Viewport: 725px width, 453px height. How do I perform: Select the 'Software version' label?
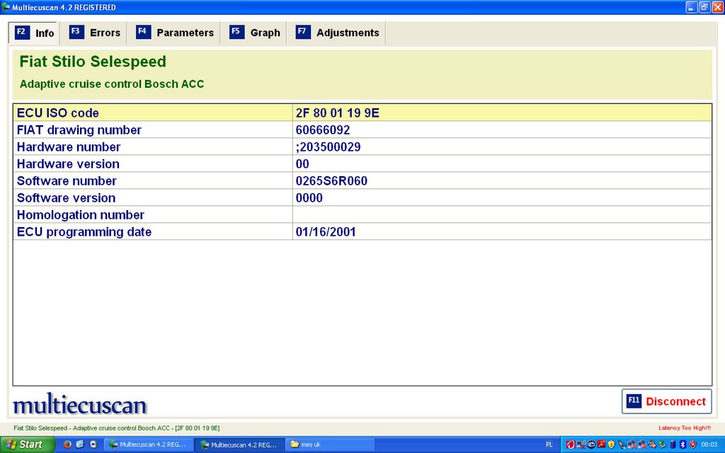(x=66, y=198)
